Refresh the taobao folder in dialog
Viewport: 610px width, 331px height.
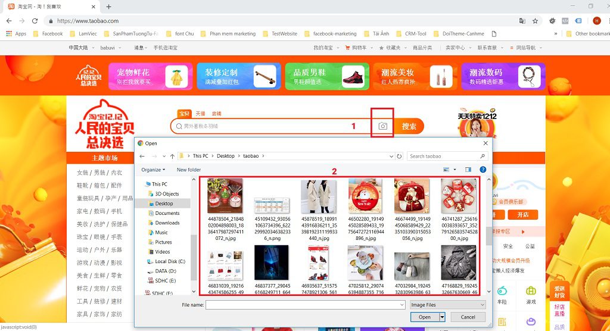click(399, 157)
